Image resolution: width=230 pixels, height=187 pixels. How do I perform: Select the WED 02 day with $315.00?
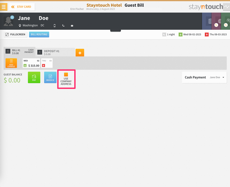[31, 63]
